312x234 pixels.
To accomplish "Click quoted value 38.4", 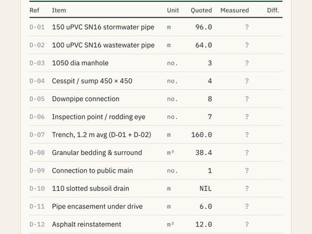I will coord(203,153).
